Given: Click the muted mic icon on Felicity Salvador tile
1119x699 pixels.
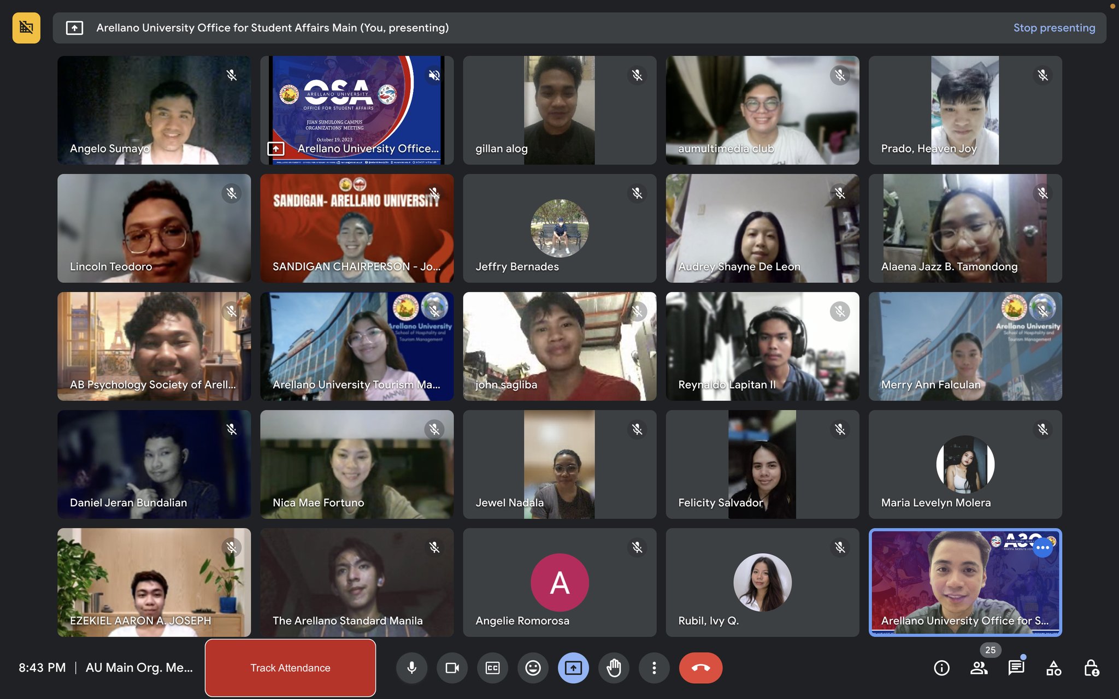Looking at the screenshot, I should pos(840,429).
